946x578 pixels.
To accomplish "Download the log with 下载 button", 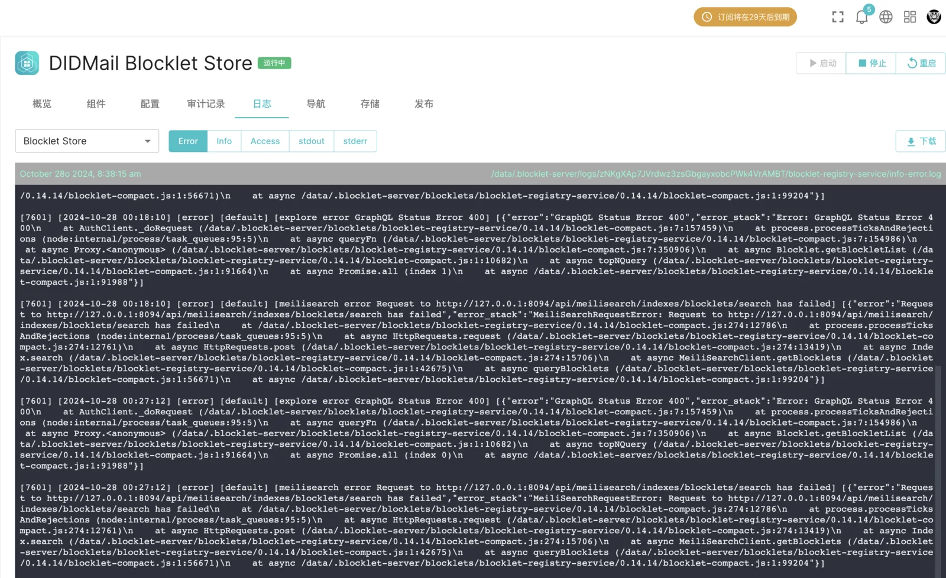I will click(x=921, y=141).
